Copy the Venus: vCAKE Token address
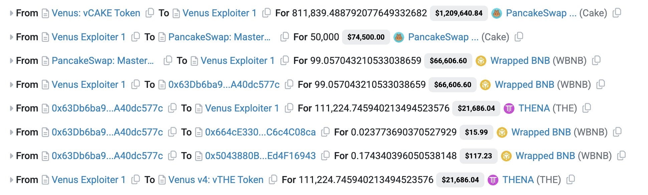The width and height of the screenshot is (648, 195). [x=150, y=13]
